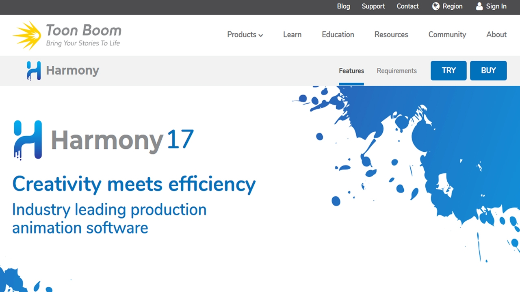Click the "Bring Your Stories To Life" tagline

[83, 43]
